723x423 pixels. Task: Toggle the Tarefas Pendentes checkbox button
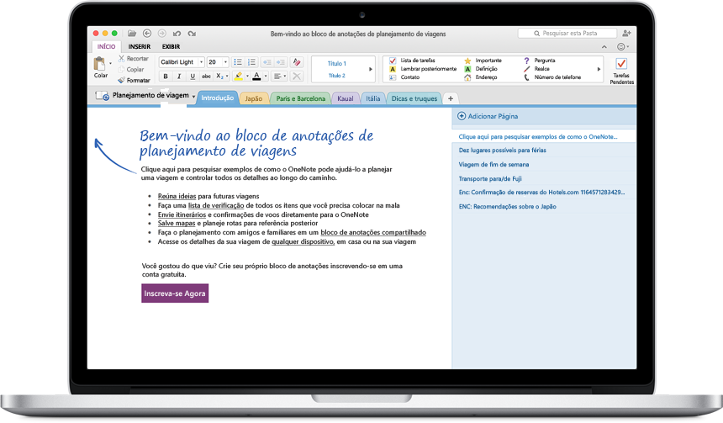tap(620, 64)
